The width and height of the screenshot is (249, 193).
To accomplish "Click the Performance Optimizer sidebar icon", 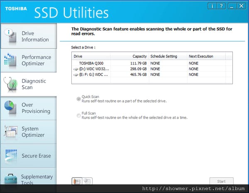I will coord(10,60).
